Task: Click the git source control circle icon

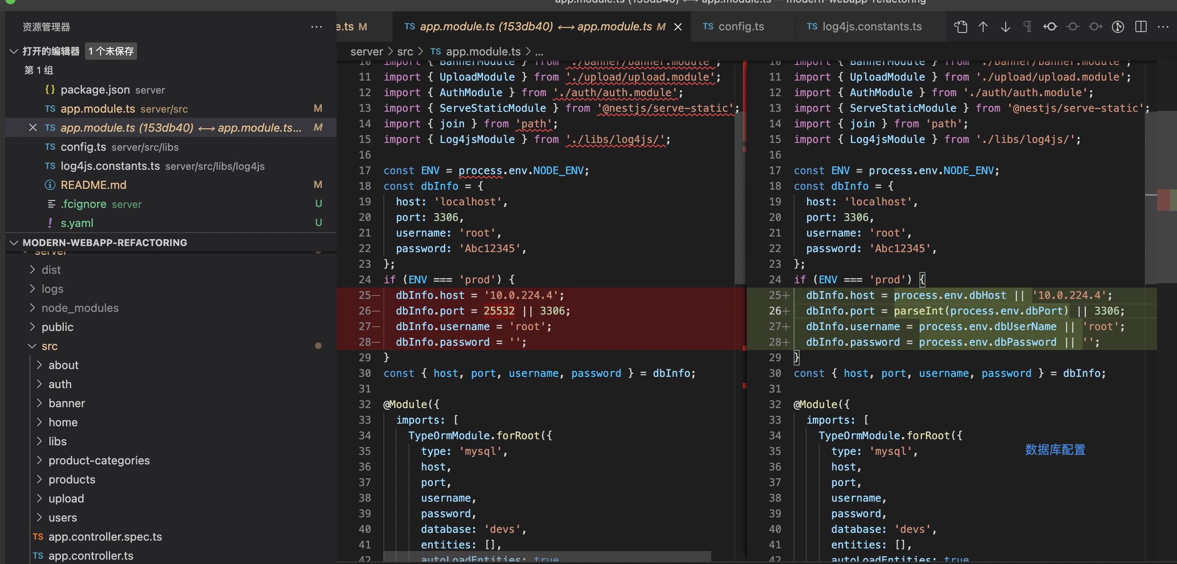Action: (x=1118, y=27)
